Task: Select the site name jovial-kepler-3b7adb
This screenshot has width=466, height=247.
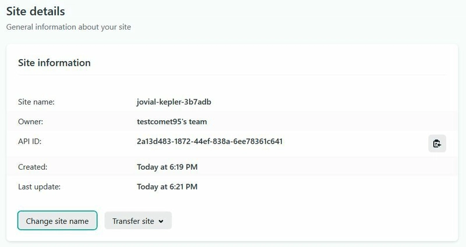Action: coord(174,102)
